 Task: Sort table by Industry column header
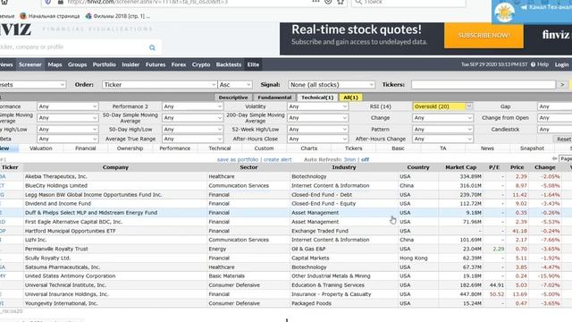point(344,167)
